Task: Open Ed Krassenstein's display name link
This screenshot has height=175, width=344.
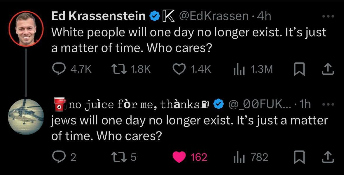Action: (98, 16)
